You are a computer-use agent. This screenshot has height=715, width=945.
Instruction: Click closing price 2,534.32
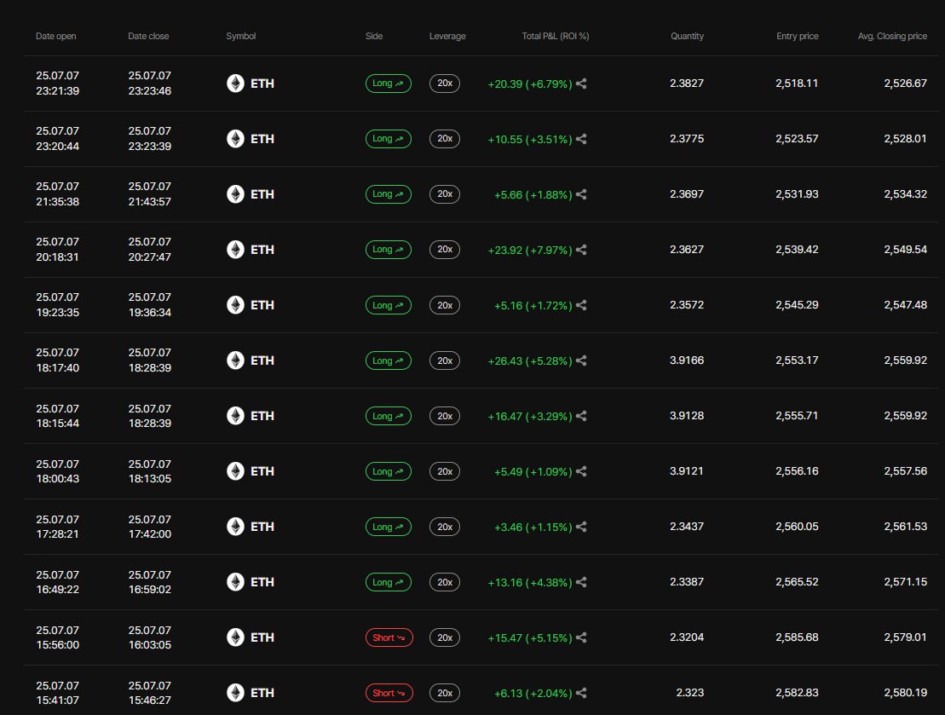point(905,194)
